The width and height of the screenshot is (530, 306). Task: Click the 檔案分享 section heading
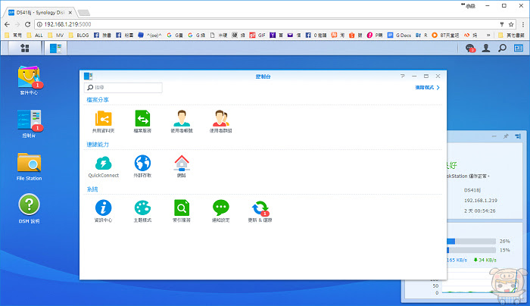pyautogui.click(x=98, y=100)
